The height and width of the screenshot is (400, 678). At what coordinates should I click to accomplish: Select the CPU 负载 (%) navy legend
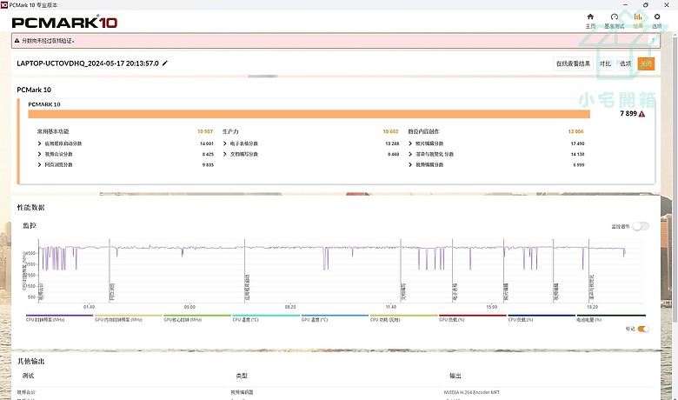click(x=542, y=318)
